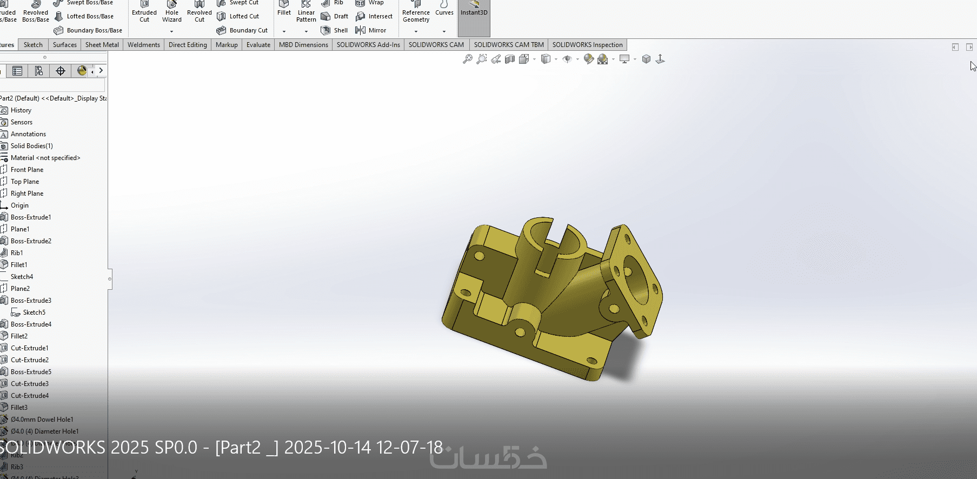Open the ConfigurationManager panel tab
The width and height of the screenshot is (977, 479).
point(38,71)
